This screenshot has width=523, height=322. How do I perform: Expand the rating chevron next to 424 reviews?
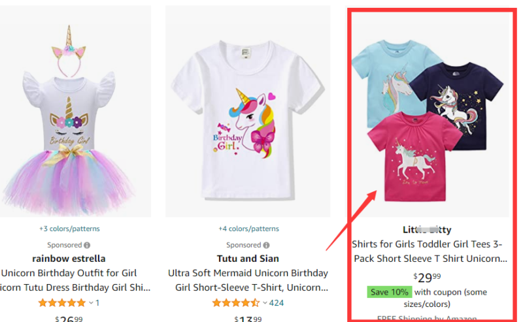265,302
